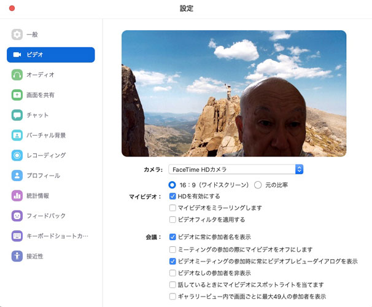The width and height of the screenshot is (372, 307).
Task: Uncheck ビデオに常に参加者名を表示 checkbox
Action: (x=172, y=237)
